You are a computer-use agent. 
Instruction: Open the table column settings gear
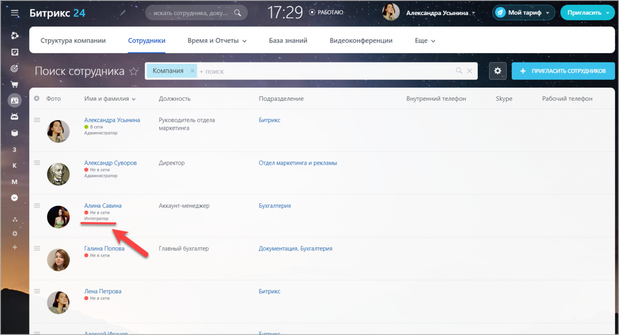(37, 98)
